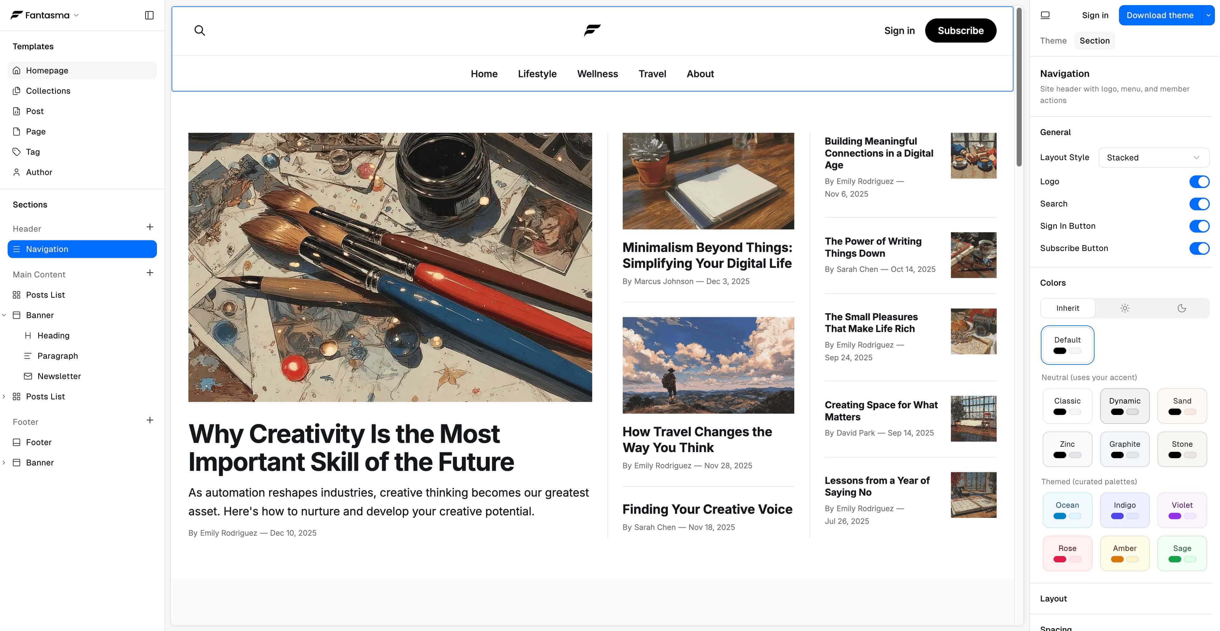Image resolution: width=1220 pixels, height=631 pixels.
Task: Disable the Logo toggle
Action: click(1199, 181)
